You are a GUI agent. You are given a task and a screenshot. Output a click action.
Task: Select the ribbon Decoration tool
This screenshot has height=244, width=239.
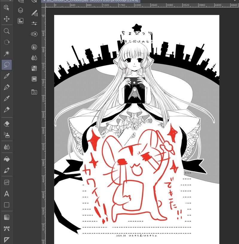click(x=7, y=229)
